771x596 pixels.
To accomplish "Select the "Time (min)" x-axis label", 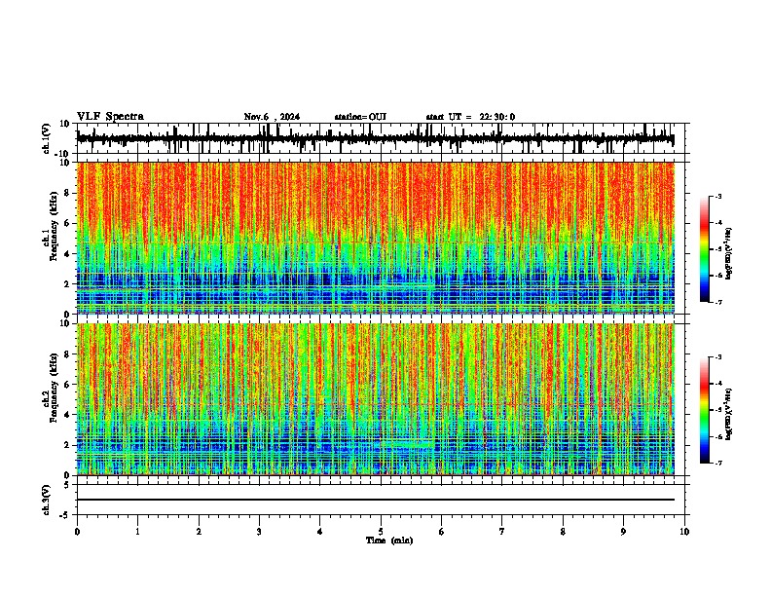I will point(389,540).
